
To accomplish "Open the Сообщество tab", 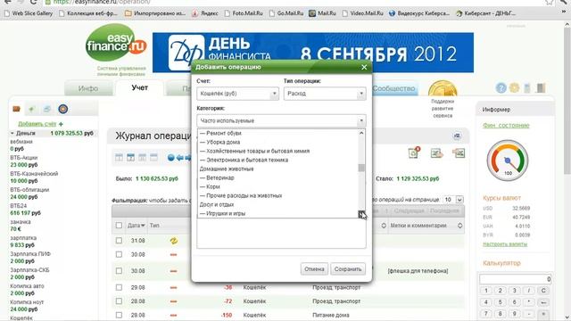I will (393, 88).
